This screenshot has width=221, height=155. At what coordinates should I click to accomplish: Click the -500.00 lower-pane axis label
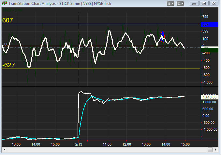[x=208, y=123]
